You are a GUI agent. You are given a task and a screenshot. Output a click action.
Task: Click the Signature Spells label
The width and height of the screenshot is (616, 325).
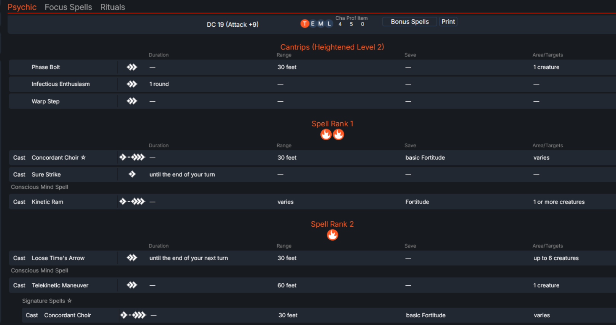(44, 301)
